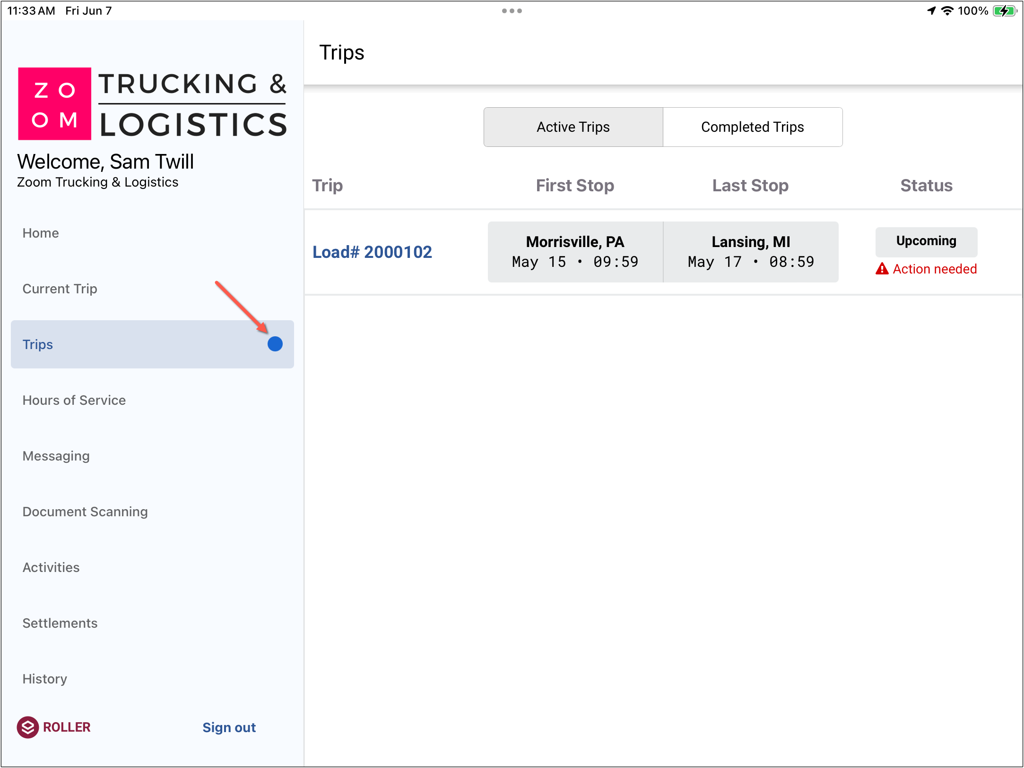
Task: Open Current Trip from sidebar
Action: tap(60, 289)
